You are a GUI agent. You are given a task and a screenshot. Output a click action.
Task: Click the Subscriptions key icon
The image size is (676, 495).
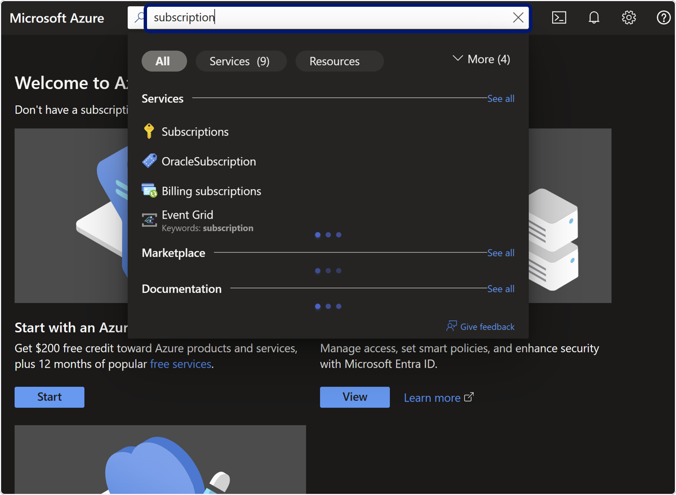coord(149,131)
